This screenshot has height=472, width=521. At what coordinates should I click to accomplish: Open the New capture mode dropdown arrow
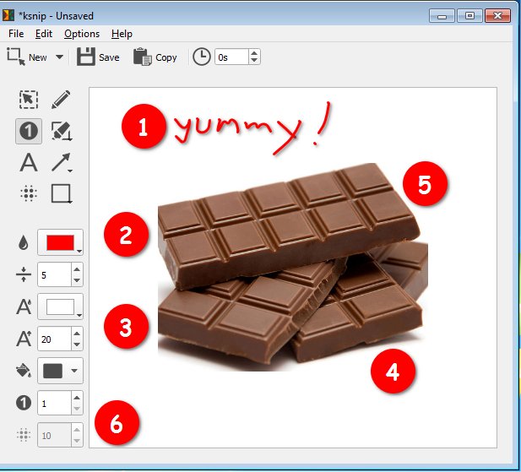(x=59, y=57)
